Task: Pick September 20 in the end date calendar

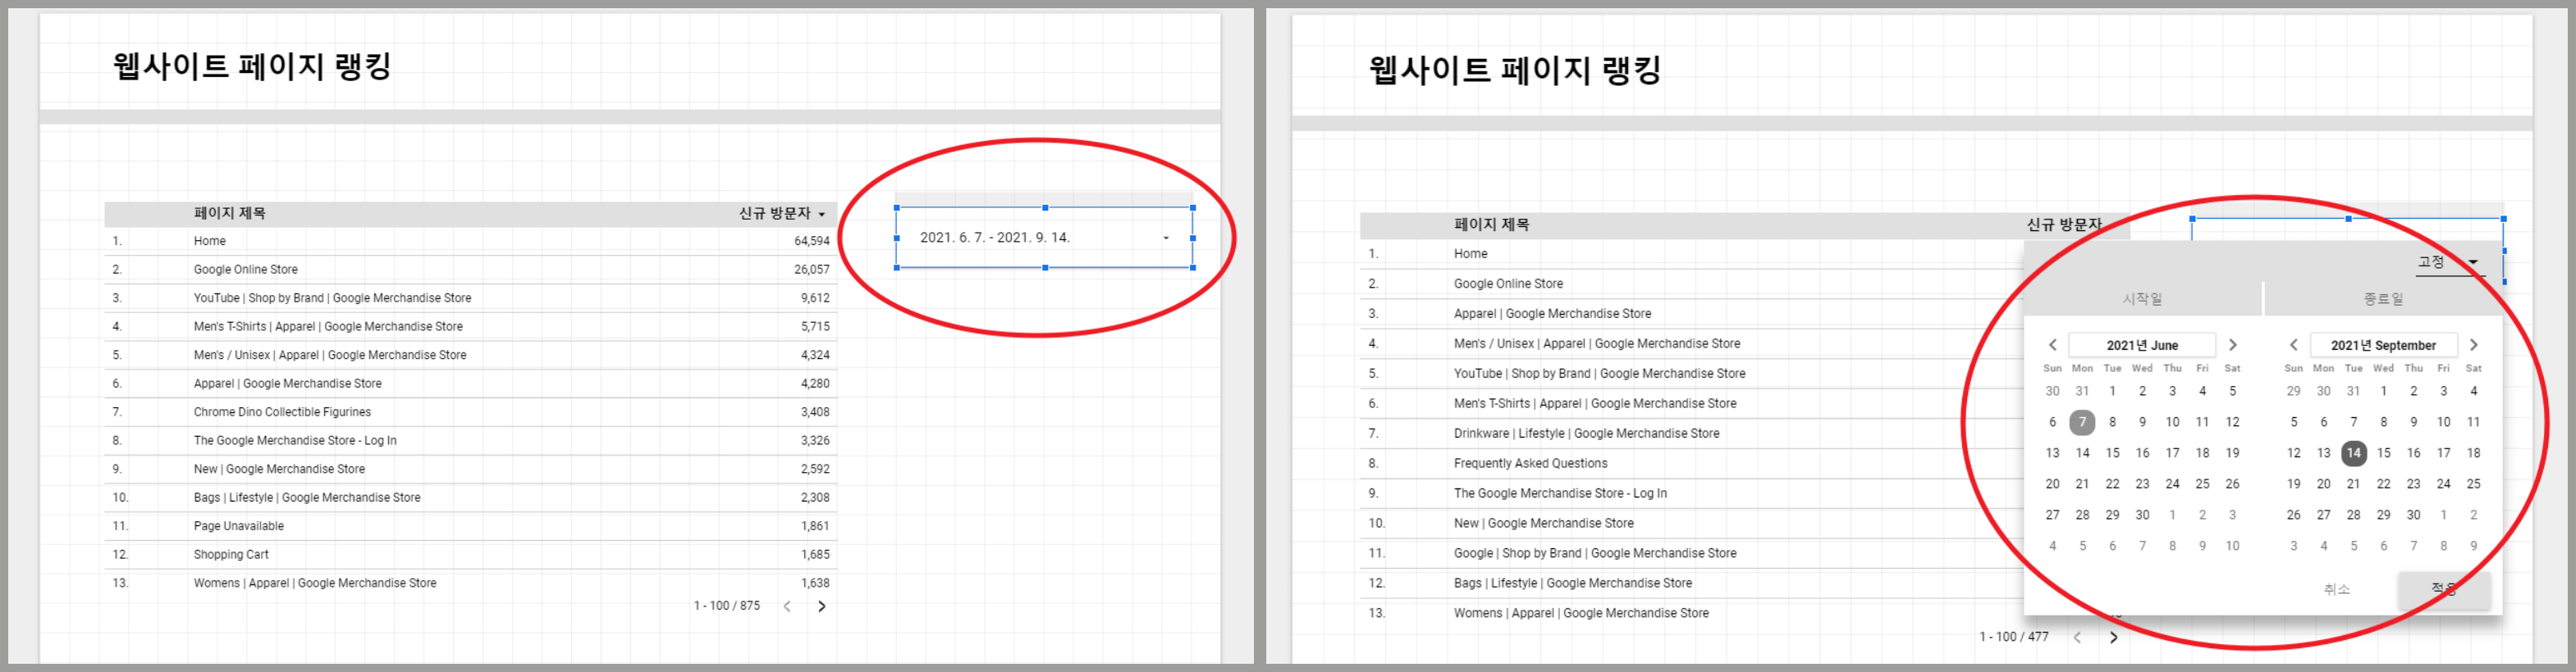Action: [x=2323, y=484]
